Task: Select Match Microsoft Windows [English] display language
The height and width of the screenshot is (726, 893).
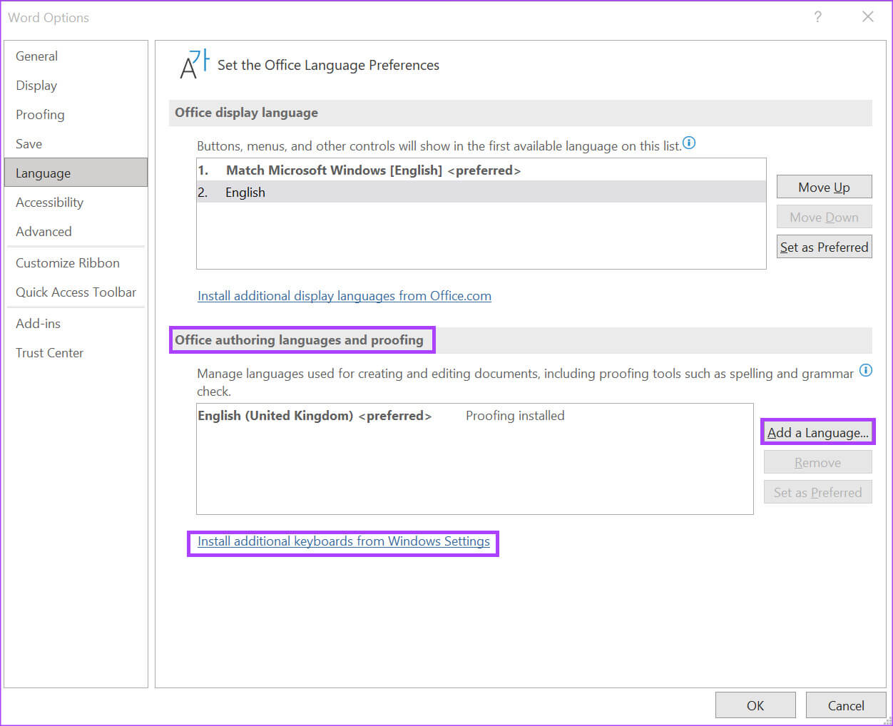Action: pos(481,170)
